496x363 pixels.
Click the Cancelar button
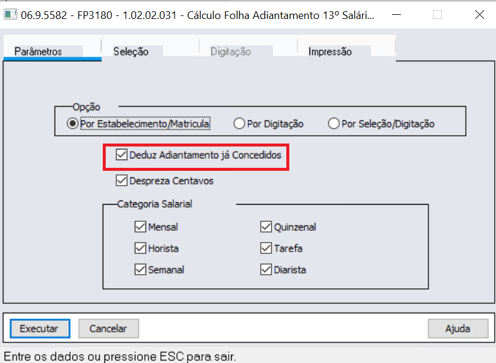pyautogui.click(x=109, y=329)
